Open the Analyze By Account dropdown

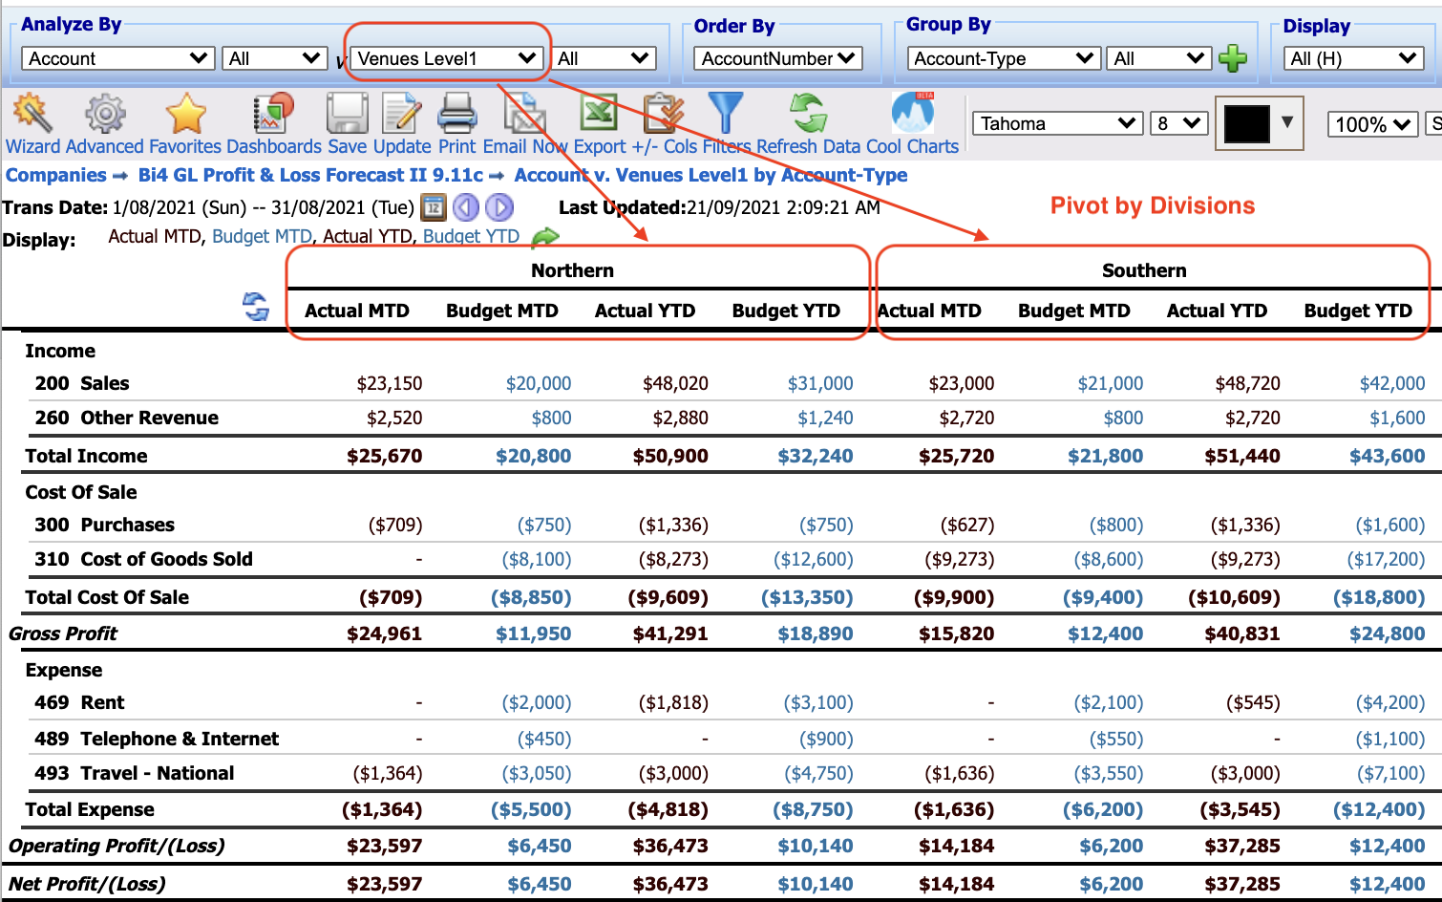coord(117,58)
